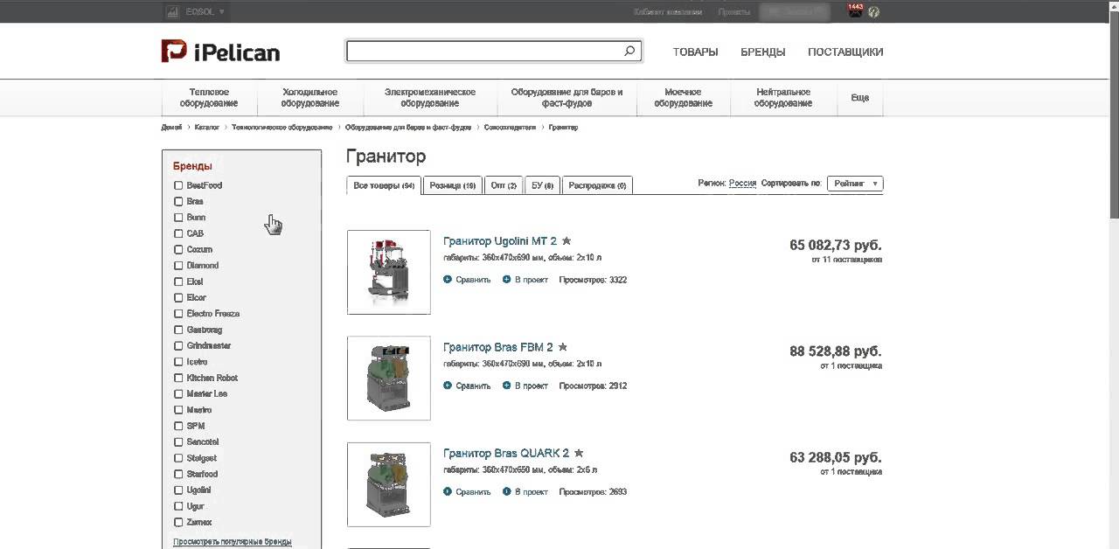The width and height of the screenshot is (1119, 549).
Task: Check the Ugolini brand checkbox
Action: [178, 490]
